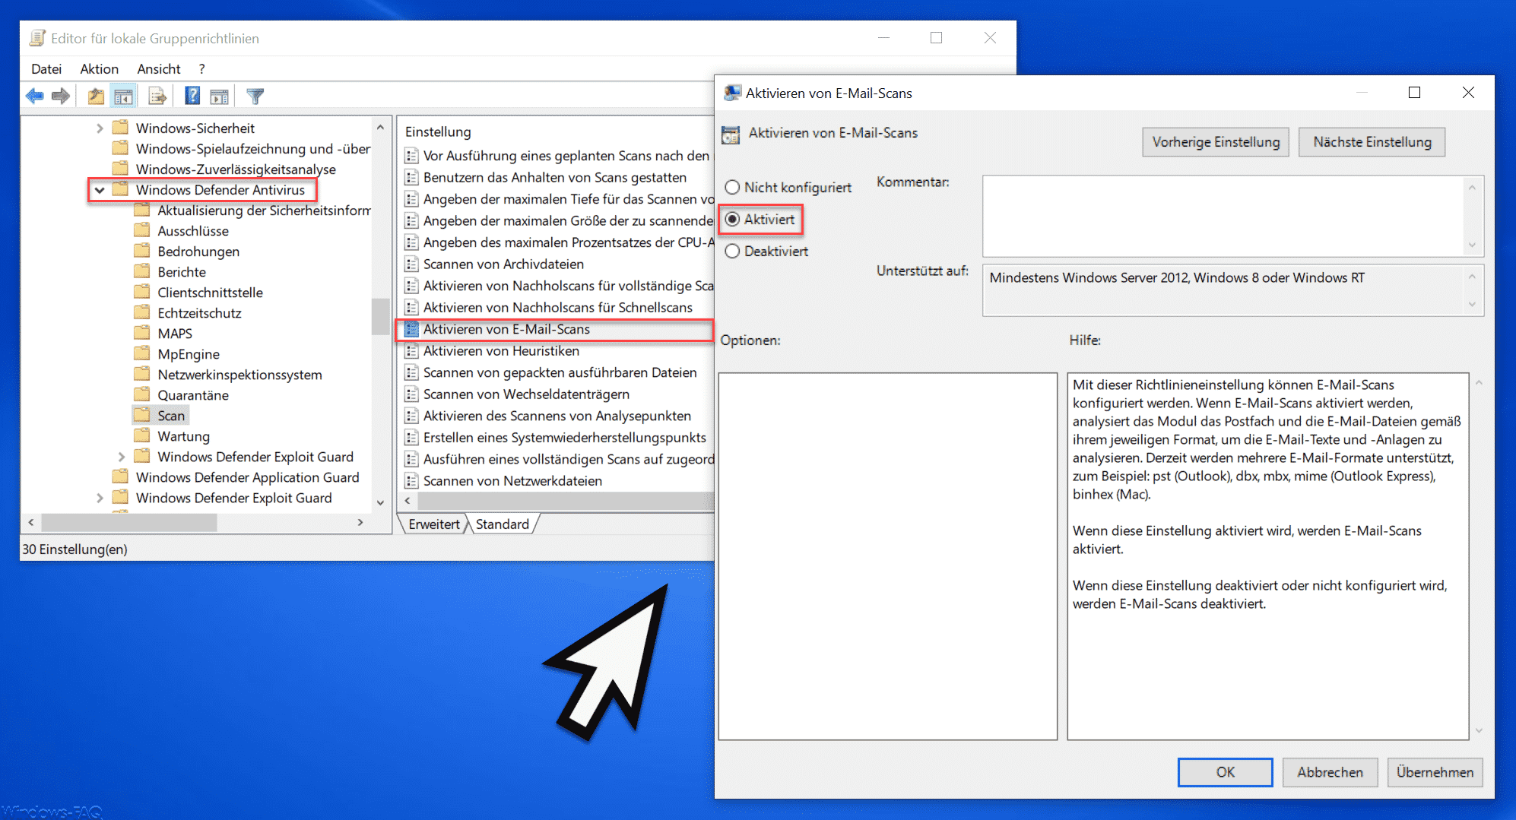Screen dimensions: 1516x820
Task: Select 'Aktivieren von E-Mail-Scans' setting row
Action: (554, 329)
